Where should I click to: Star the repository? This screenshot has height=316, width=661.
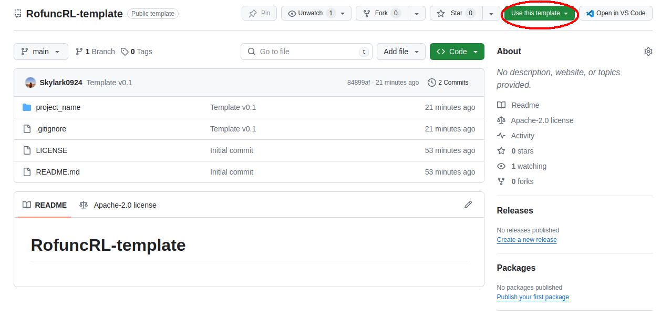pyautogui.click(x=456, y=13)
